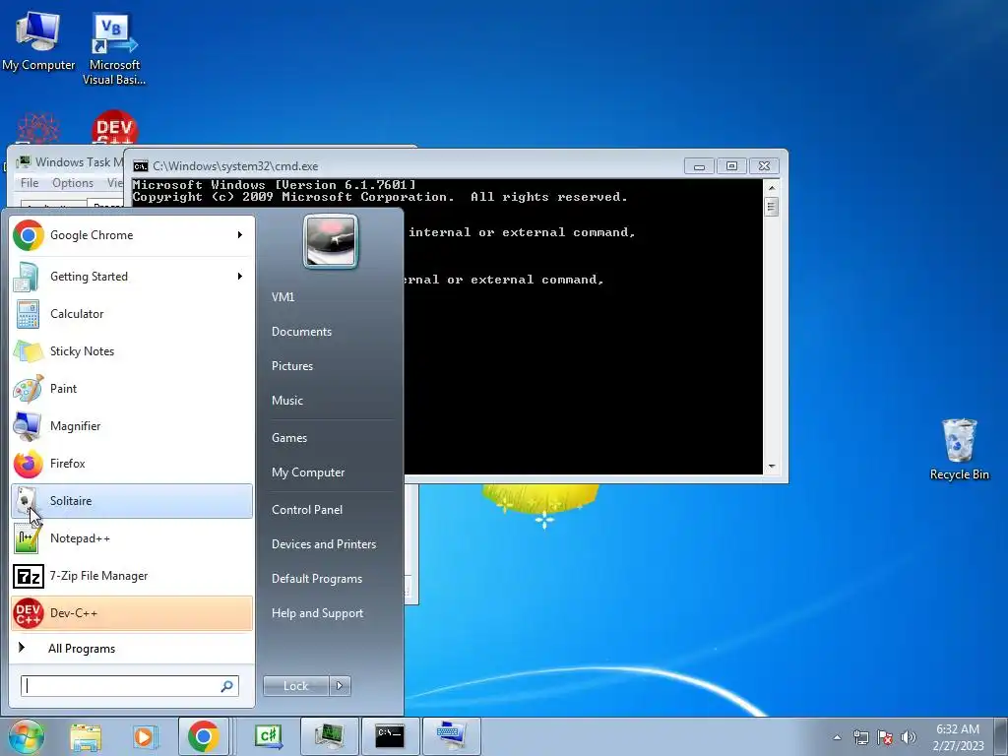Screen dimensions: 1008x756
Task: Open Windows Explorer from taskbar
Action: pos(86,736)
